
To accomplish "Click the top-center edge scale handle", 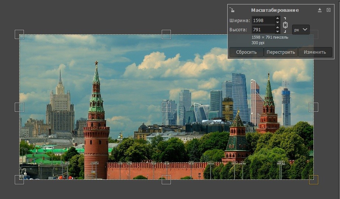I will [x=166, y=35].
